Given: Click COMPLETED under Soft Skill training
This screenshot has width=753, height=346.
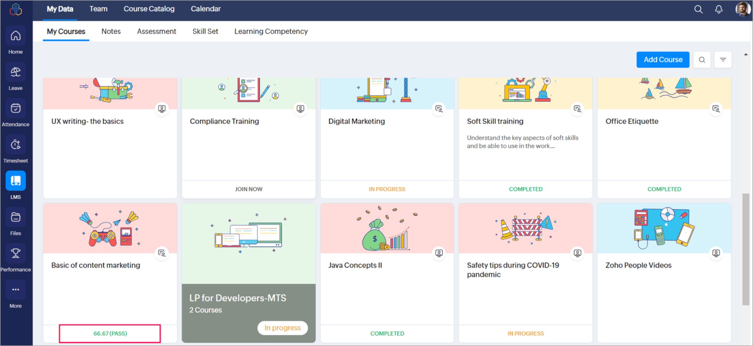Looking at the screenshot, I should pos(525,189).
